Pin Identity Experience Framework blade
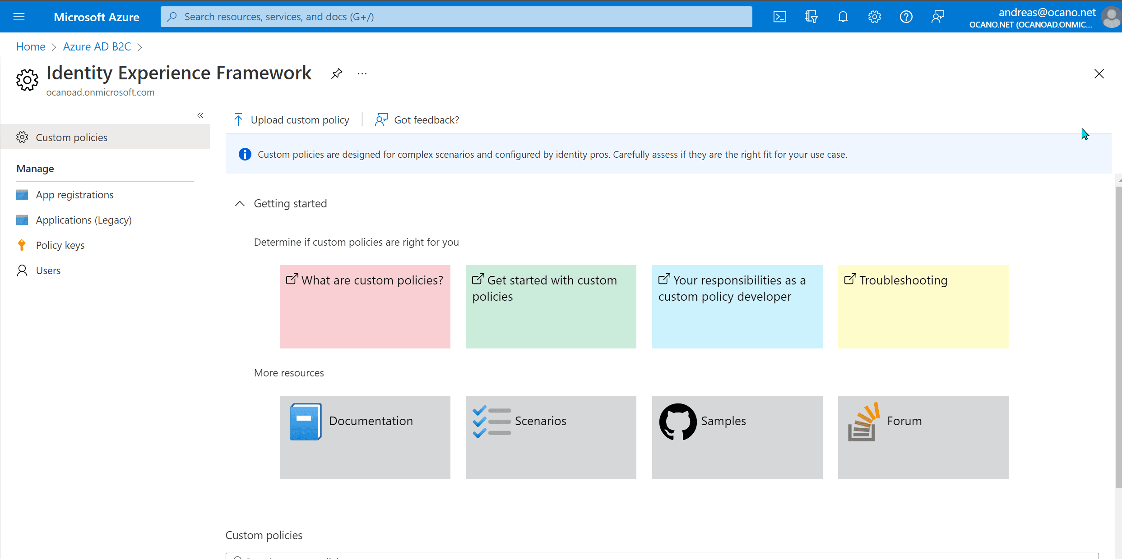The width and height of the screenshot is (1122, 559). (337, 73)
